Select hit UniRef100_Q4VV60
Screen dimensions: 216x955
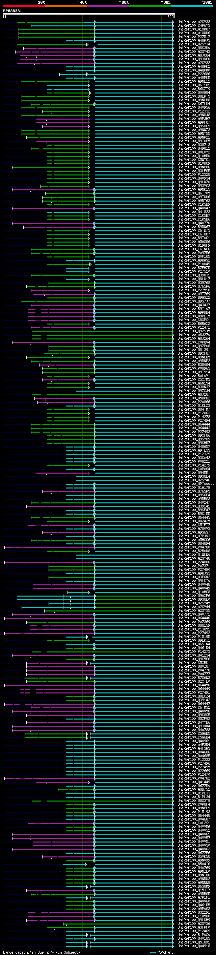(x=194, y=901)
